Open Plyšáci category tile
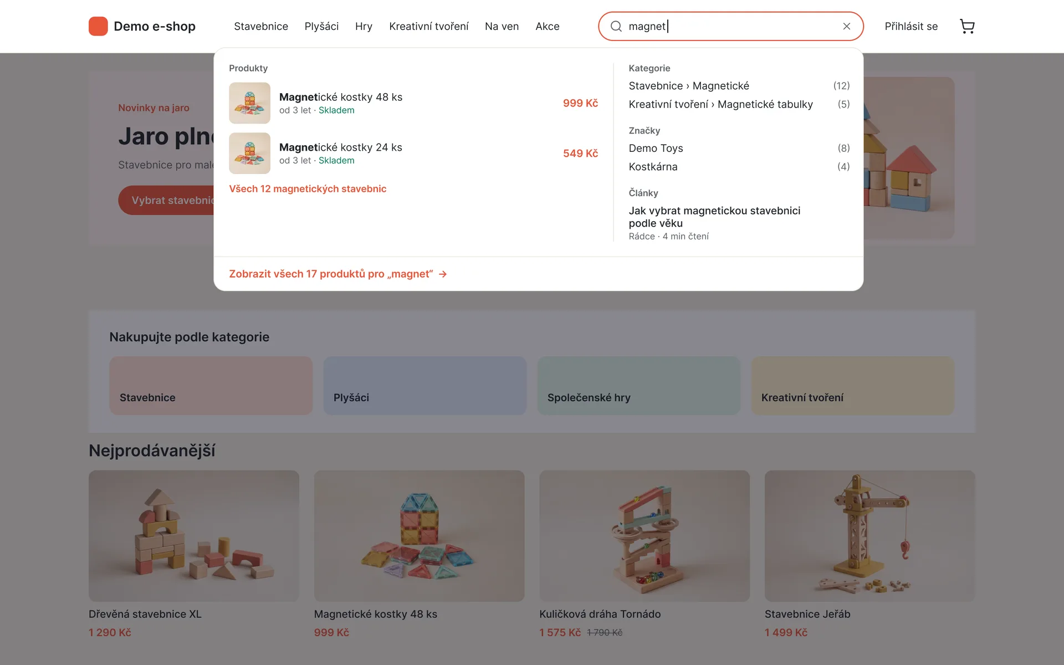Image resolution: width=1064 pixels, height=665 pixels. [424, 386]
